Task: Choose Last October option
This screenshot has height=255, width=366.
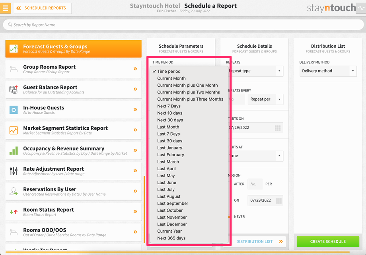Action: [x=189, y=210]
